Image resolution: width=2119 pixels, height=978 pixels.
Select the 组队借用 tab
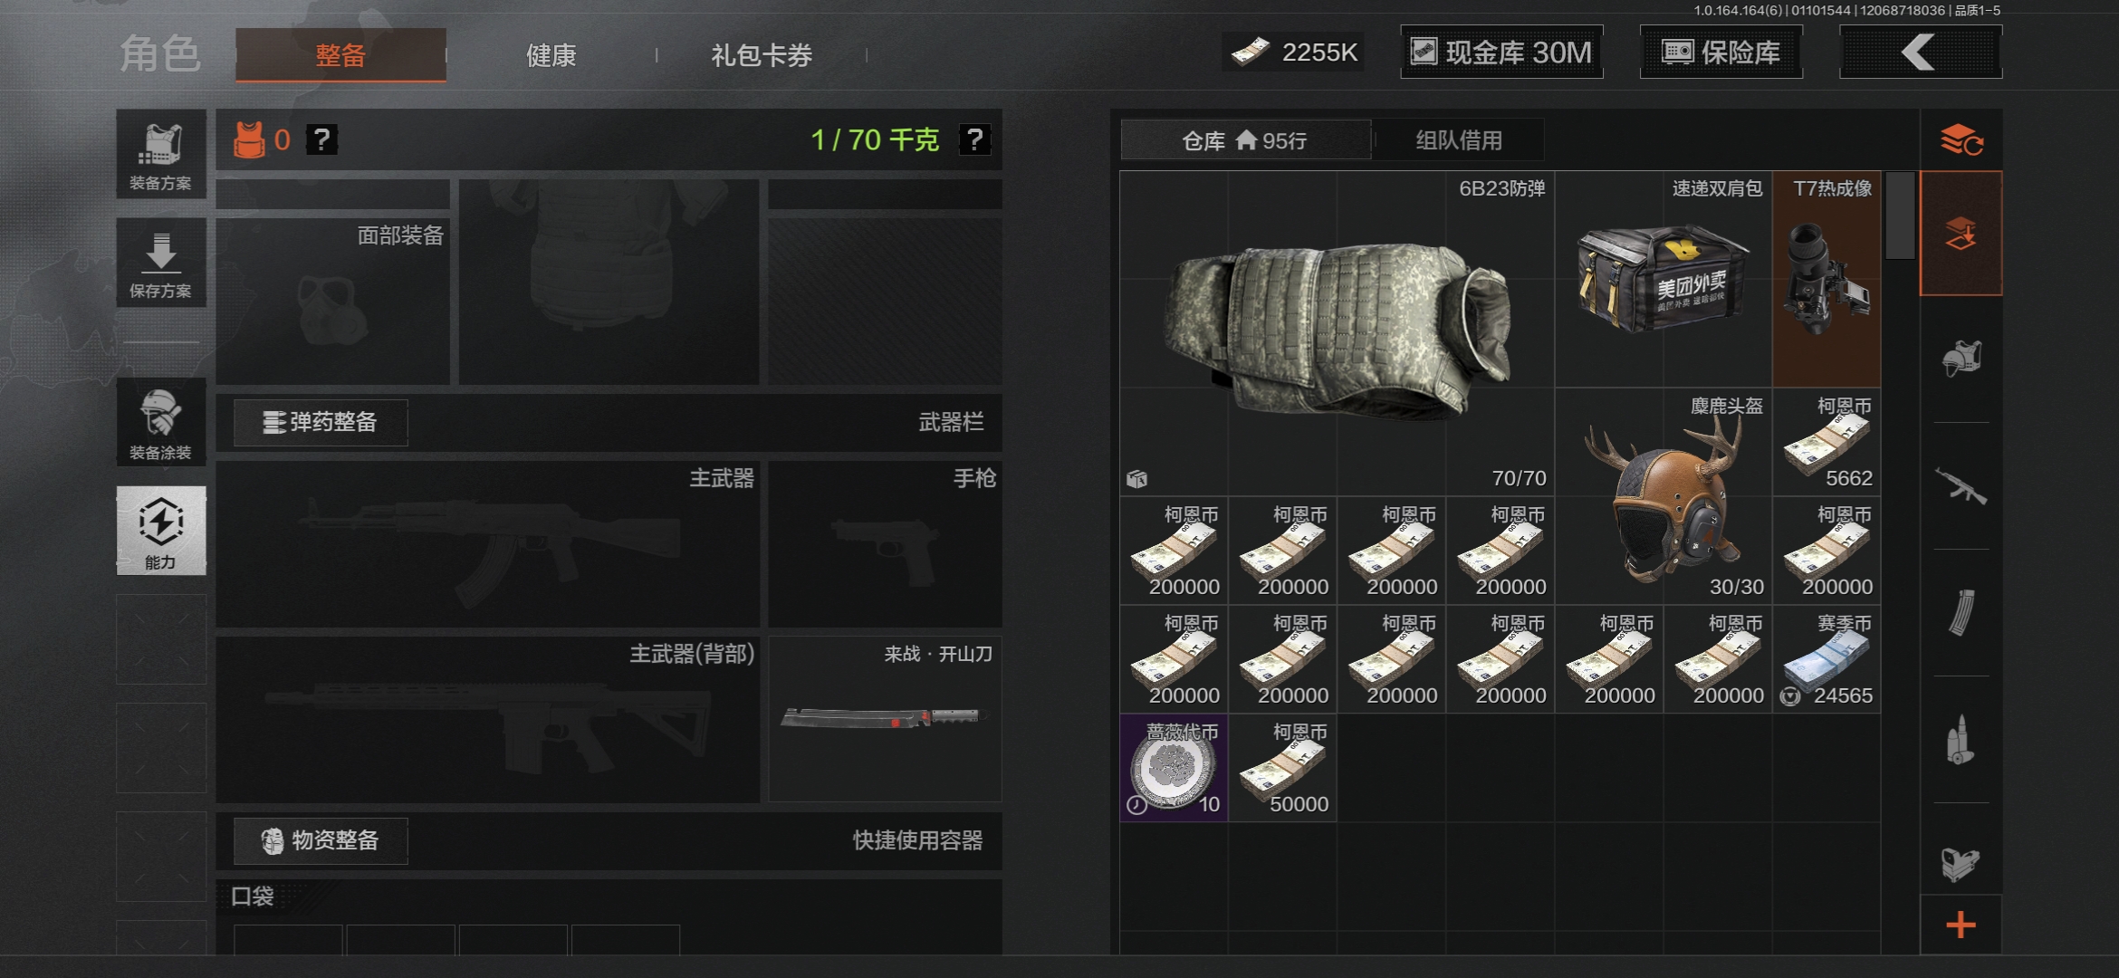coord(1459,140)
